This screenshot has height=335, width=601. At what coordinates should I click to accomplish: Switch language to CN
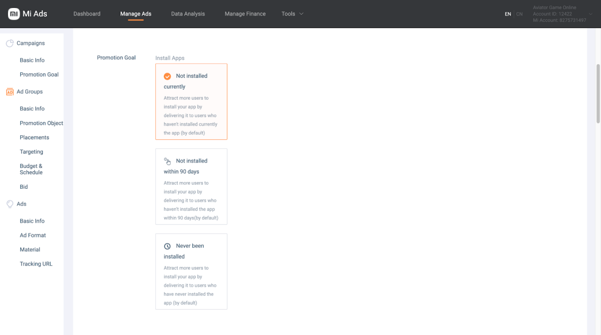[x=520, y=14]
